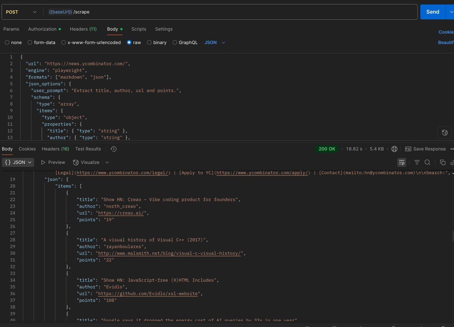Image resolution: width=454 pixels, height=327 pixels.
Task: Open the Test Results tab
Action: point(88,149)
